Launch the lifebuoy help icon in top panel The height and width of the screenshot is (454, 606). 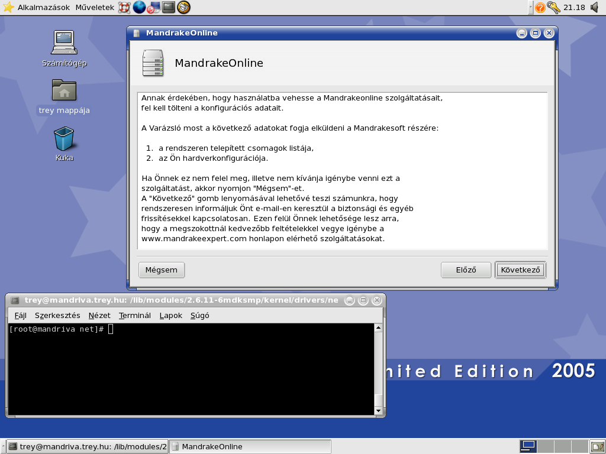124,7
